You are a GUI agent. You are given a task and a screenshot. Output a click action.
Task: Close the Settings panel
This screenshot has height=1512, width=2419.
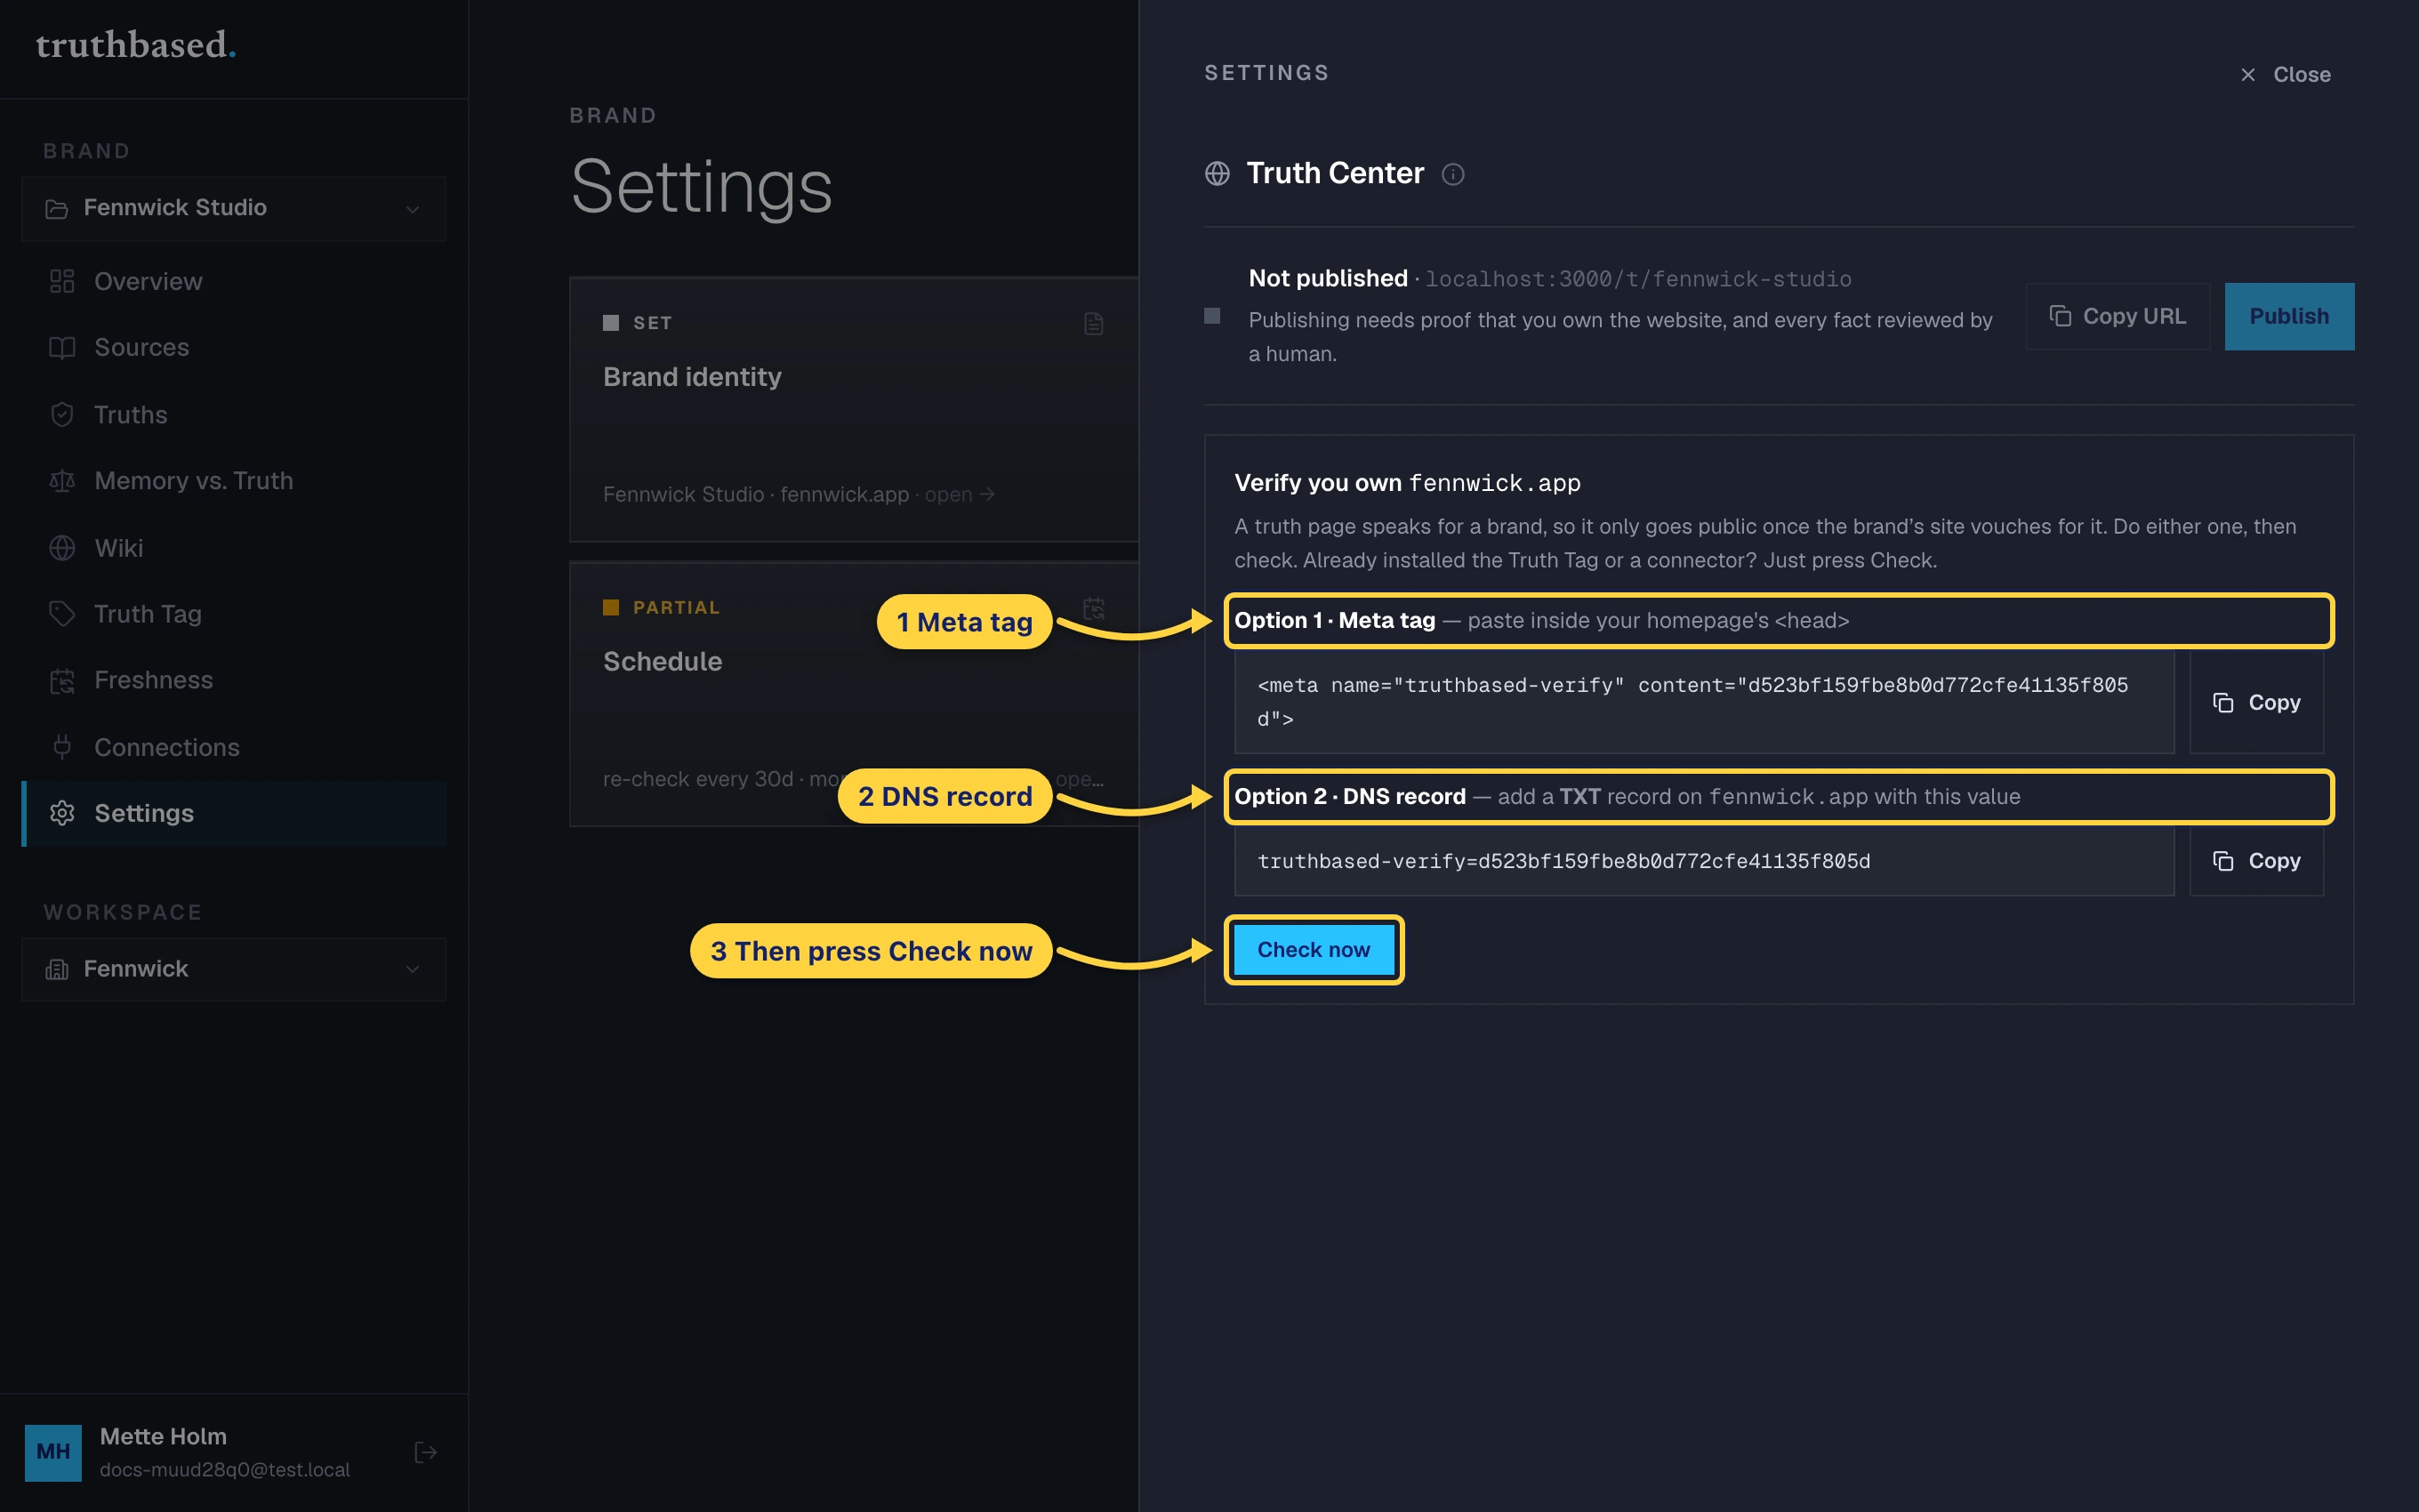coord(2285,74)
